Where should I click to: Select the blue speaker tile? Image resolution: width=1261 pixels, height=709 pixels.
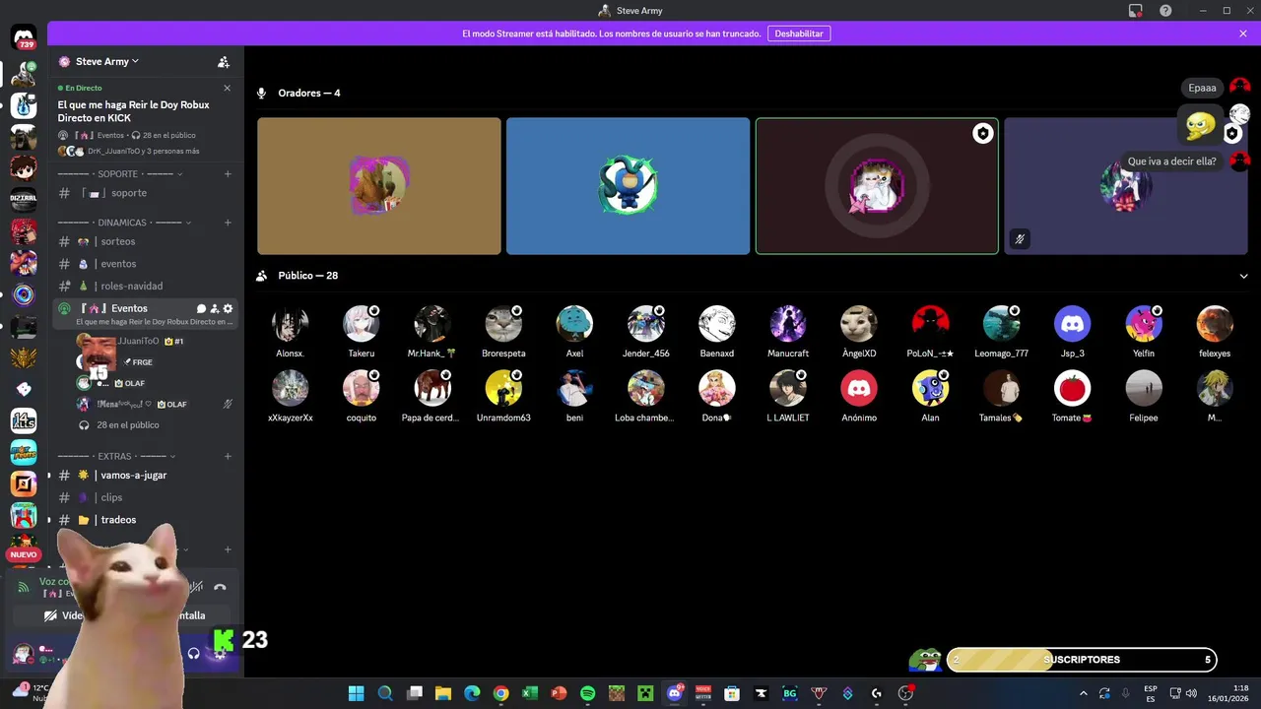(x=628, y=186)
